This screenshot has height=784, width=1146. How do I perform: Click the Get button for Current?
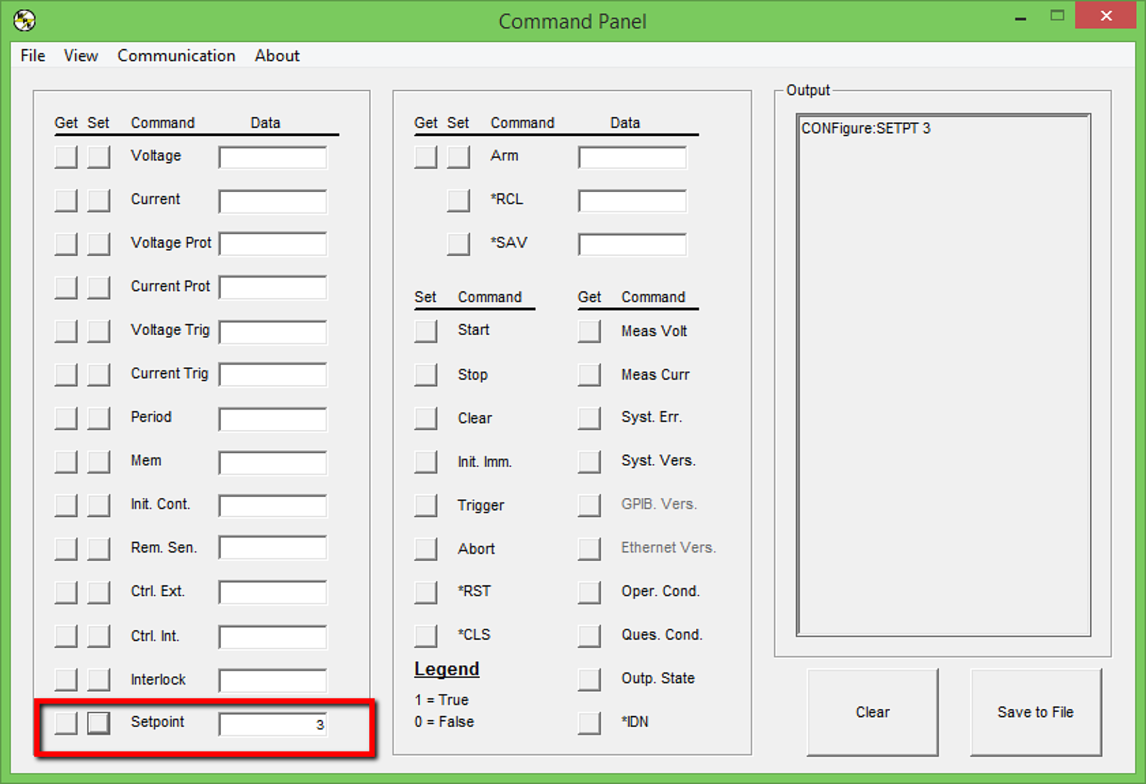pos(66,201)
